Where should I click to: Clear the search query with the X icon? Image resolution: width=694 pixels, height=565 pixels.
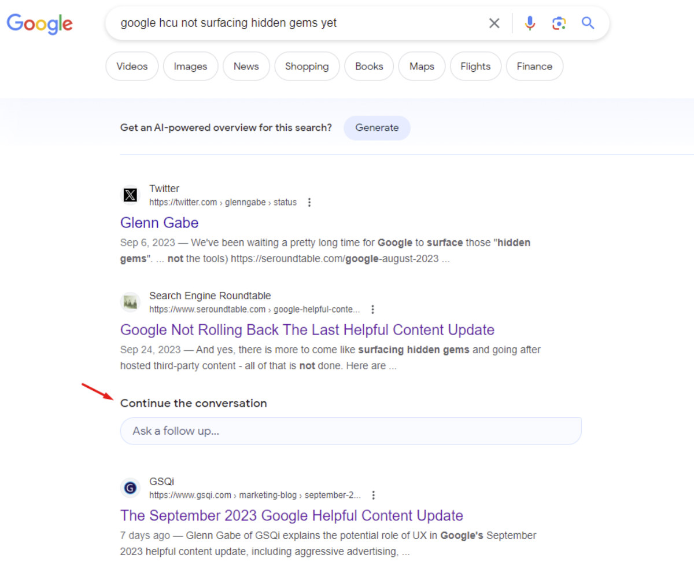click(x=494, y=23)
